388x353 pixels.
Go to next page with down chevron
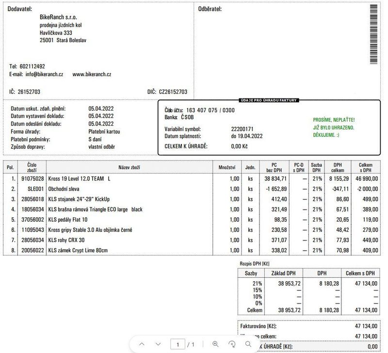point(158,344)
